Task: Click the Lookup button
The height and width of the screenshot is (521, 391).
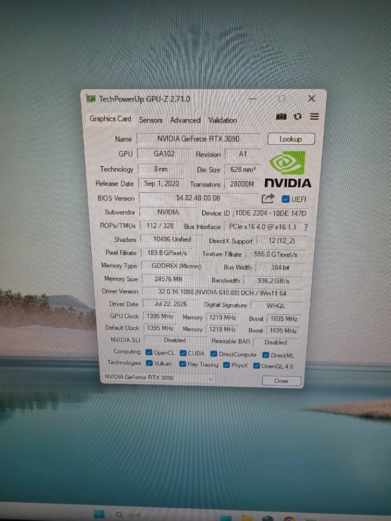Action: click(291, 139)
